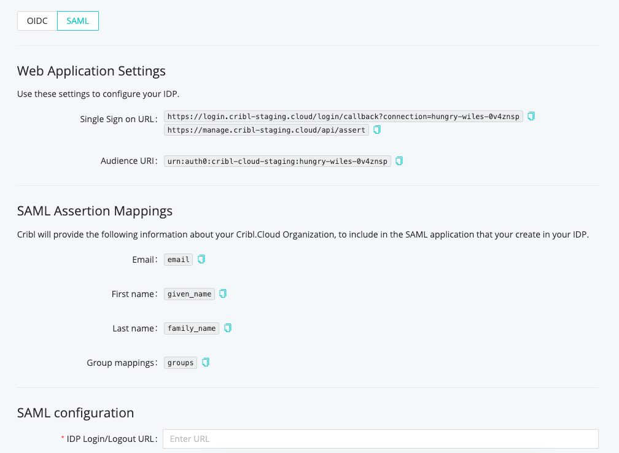Copy the family_name mapping value
This screenshot has width=619, height=453.
pos(227,328)
